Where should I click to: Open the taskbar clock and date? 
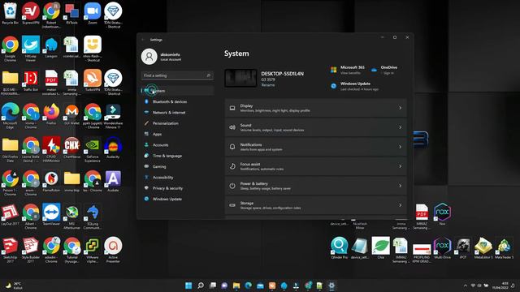[501, 286]
